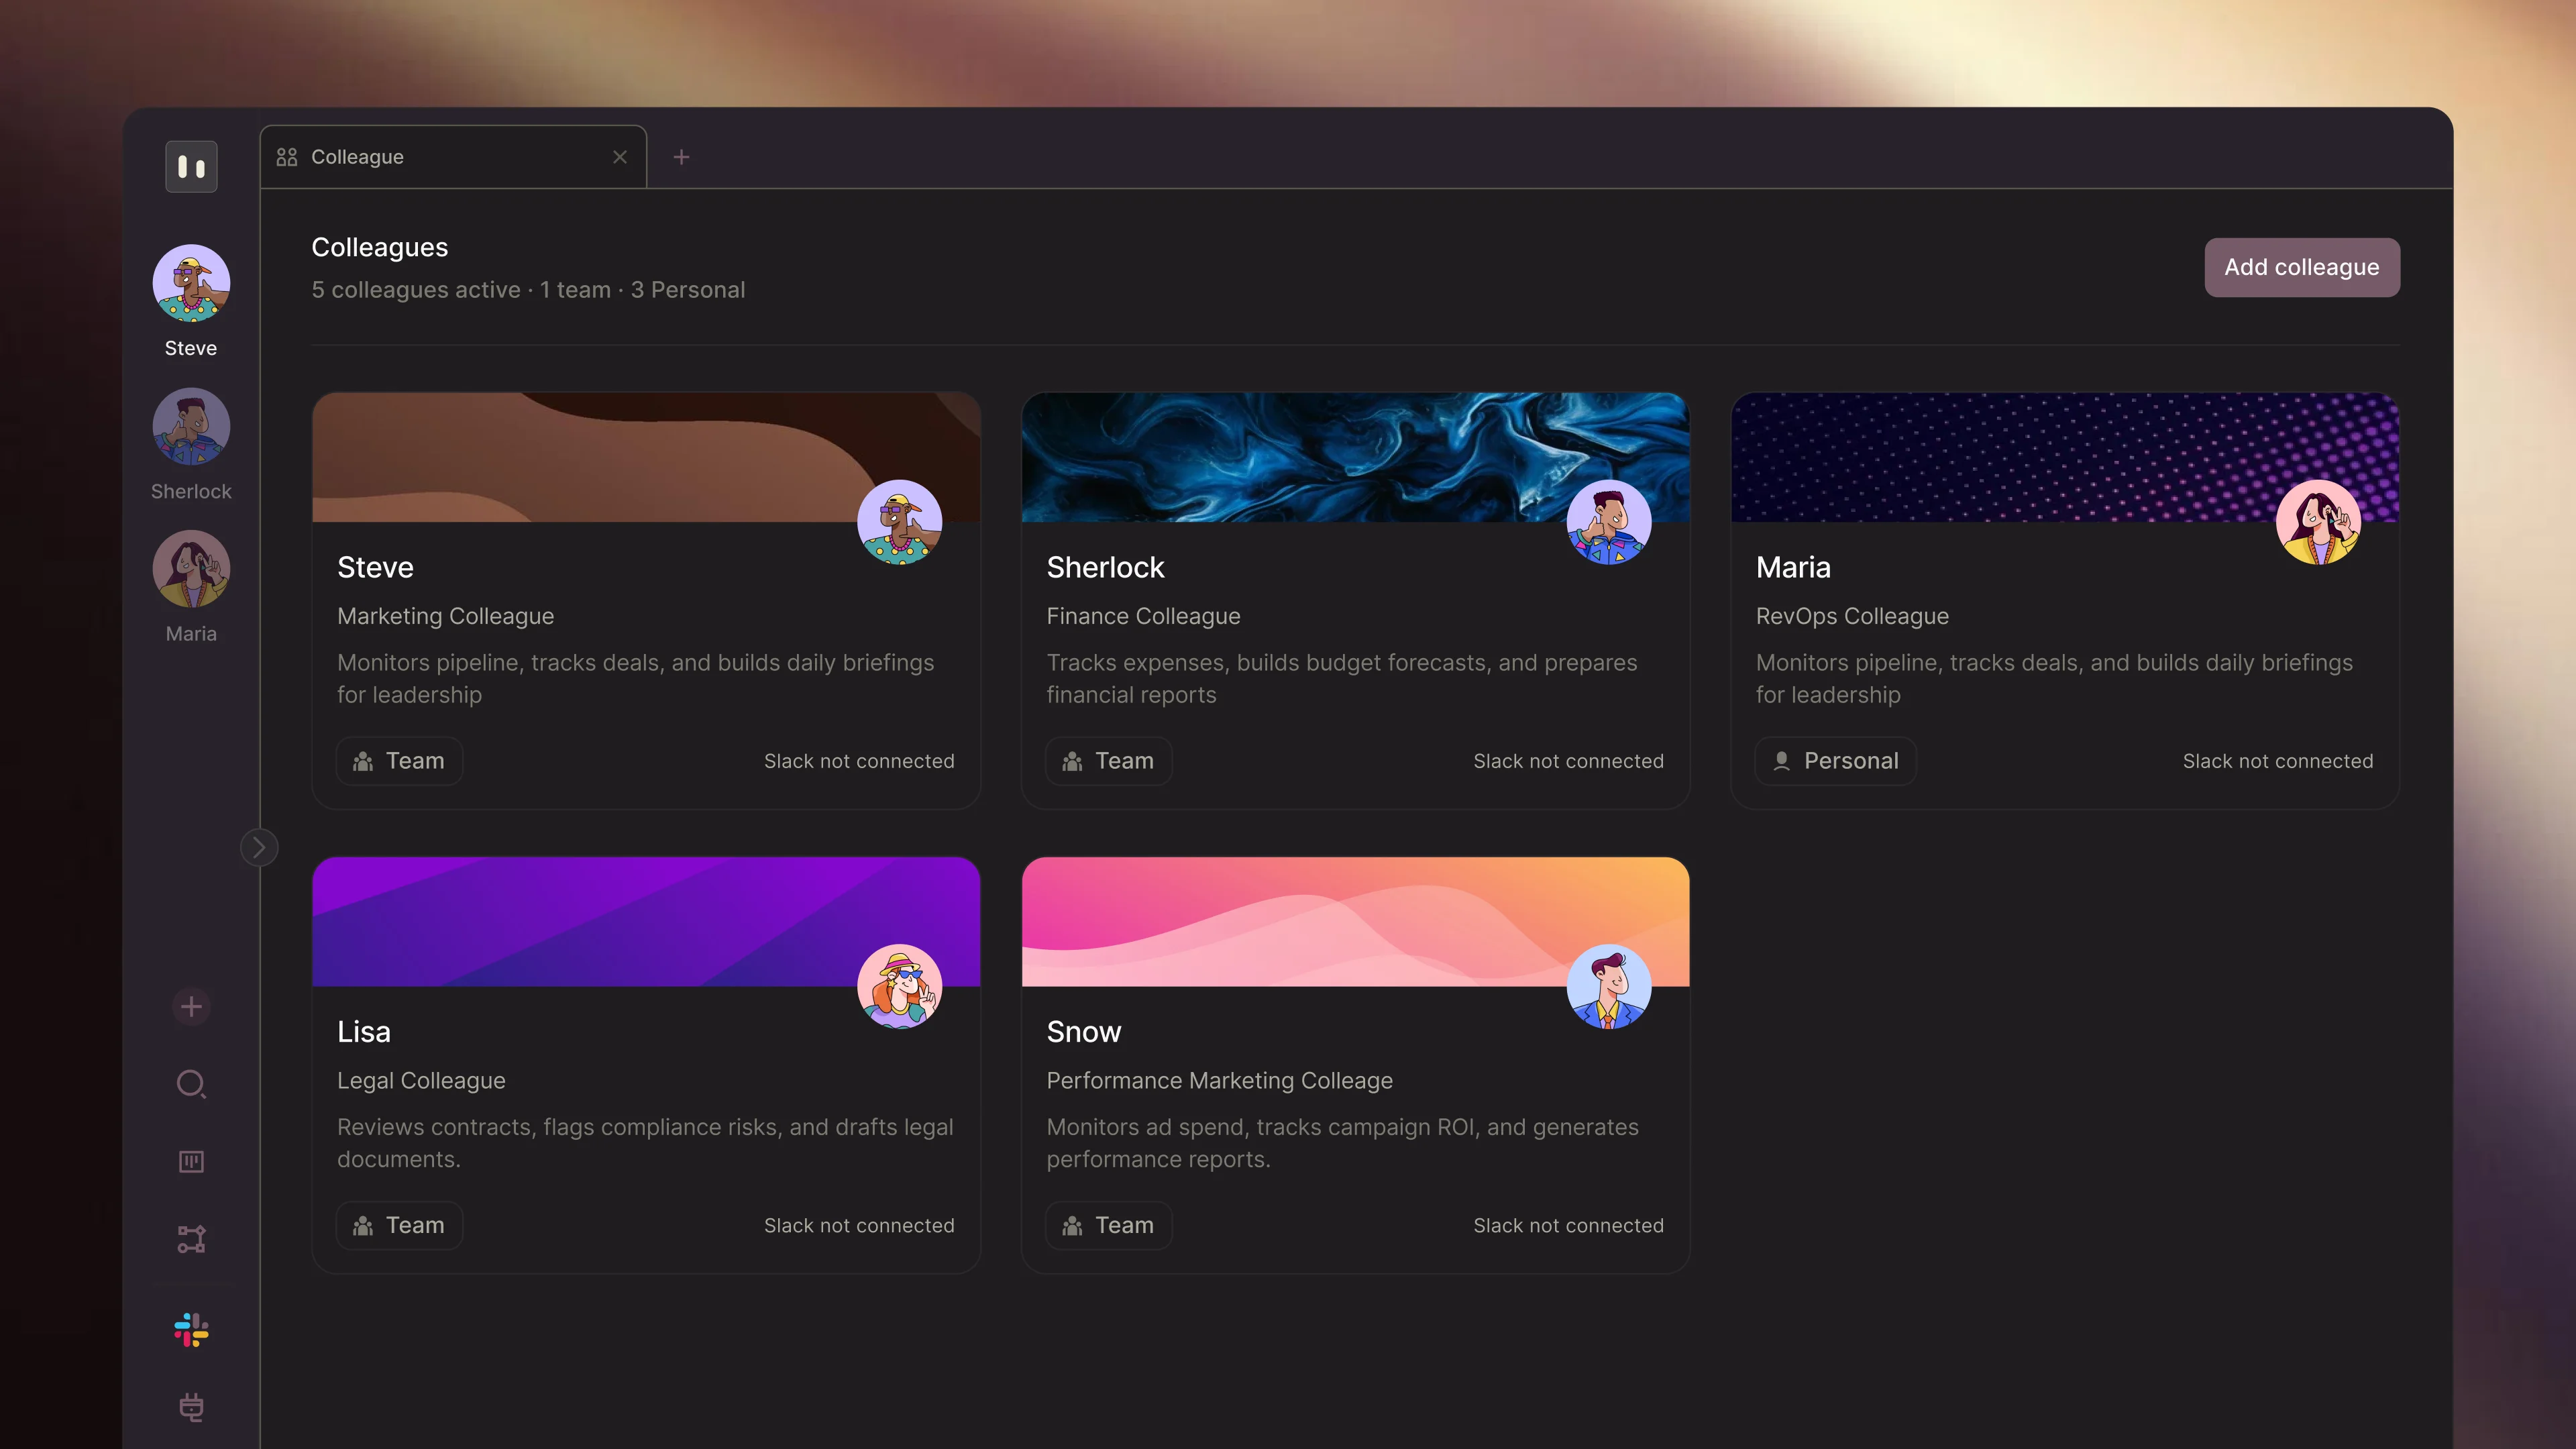Open a new tab with plus
This screenshot has height=1449, width=2576.
(681, 157)
